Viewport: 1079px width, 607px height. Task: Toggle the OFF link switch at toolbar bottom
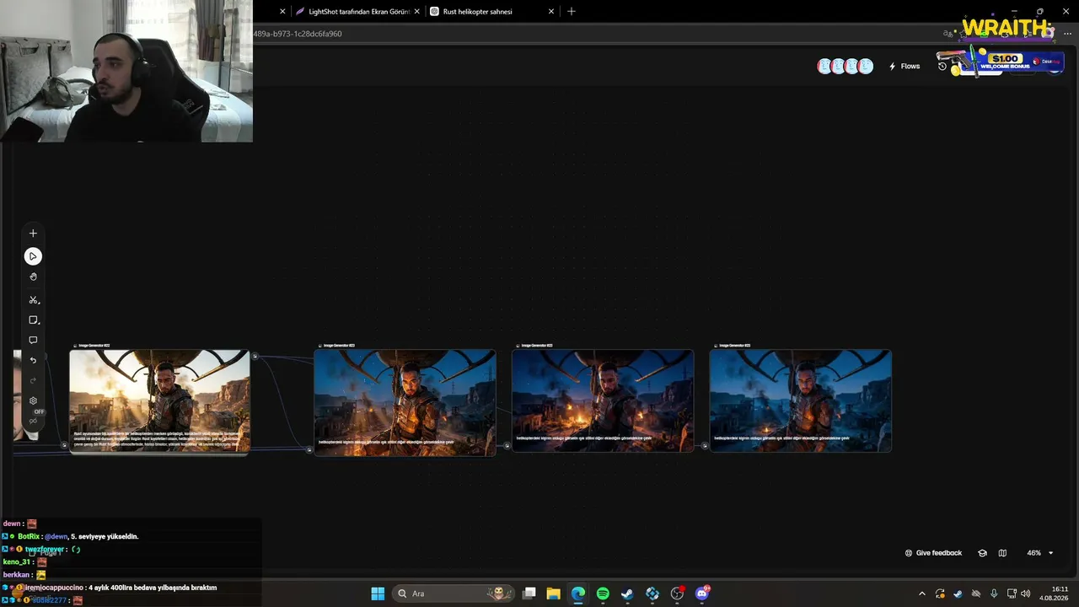point(35,417)
